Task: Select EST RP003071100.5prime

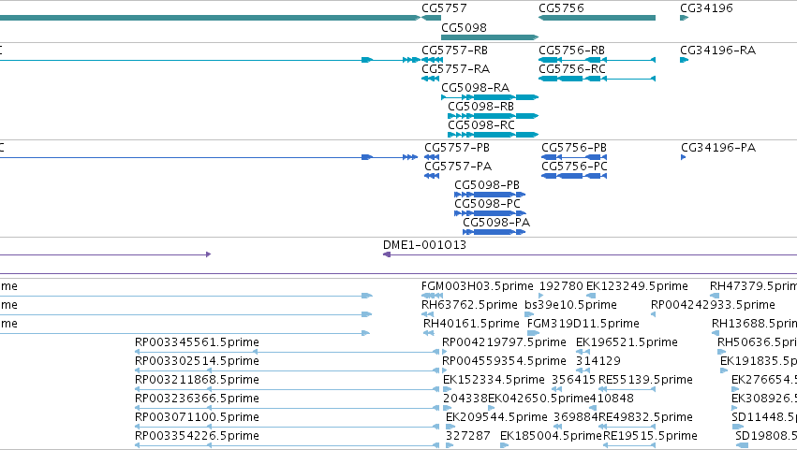Action: click(197, 417)
